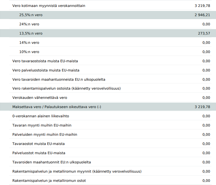The height and width of the screenshot is (185, 216).
Task: Select the highlighted '13,5%:n vero' row
Action: pyautogui.click(x=31, y=33)
